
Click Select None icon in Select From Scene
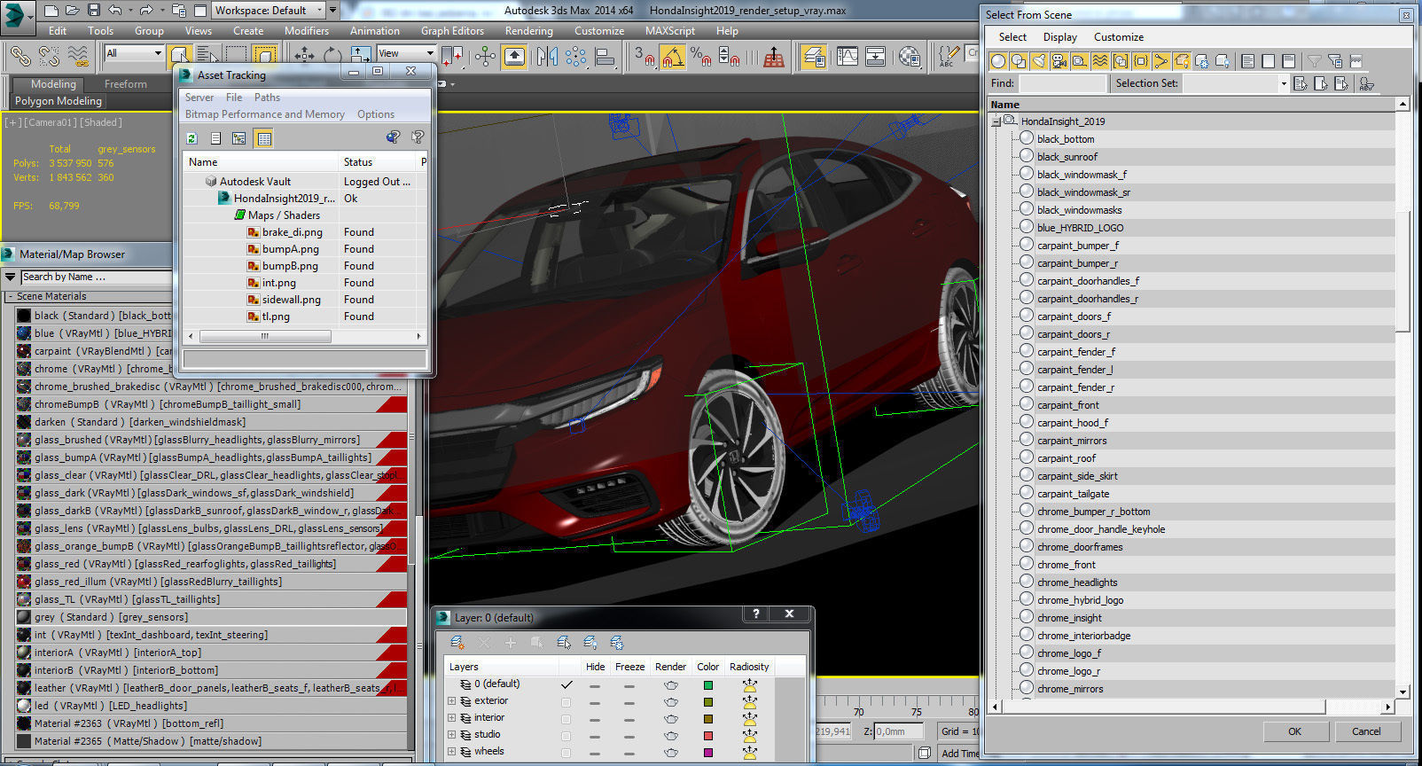[1269, 61]
